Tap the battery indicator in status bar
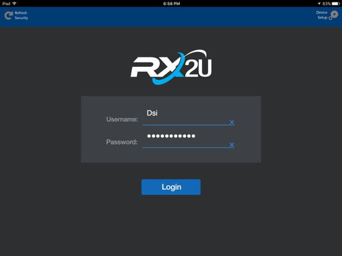This screenshot has height=256, width=342. point(336,4)
